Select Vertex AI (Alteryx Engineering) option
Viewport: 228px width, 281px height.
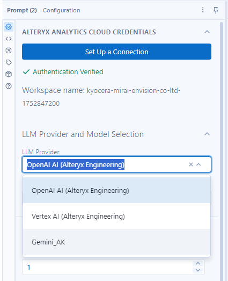click(x=117, y=217)
